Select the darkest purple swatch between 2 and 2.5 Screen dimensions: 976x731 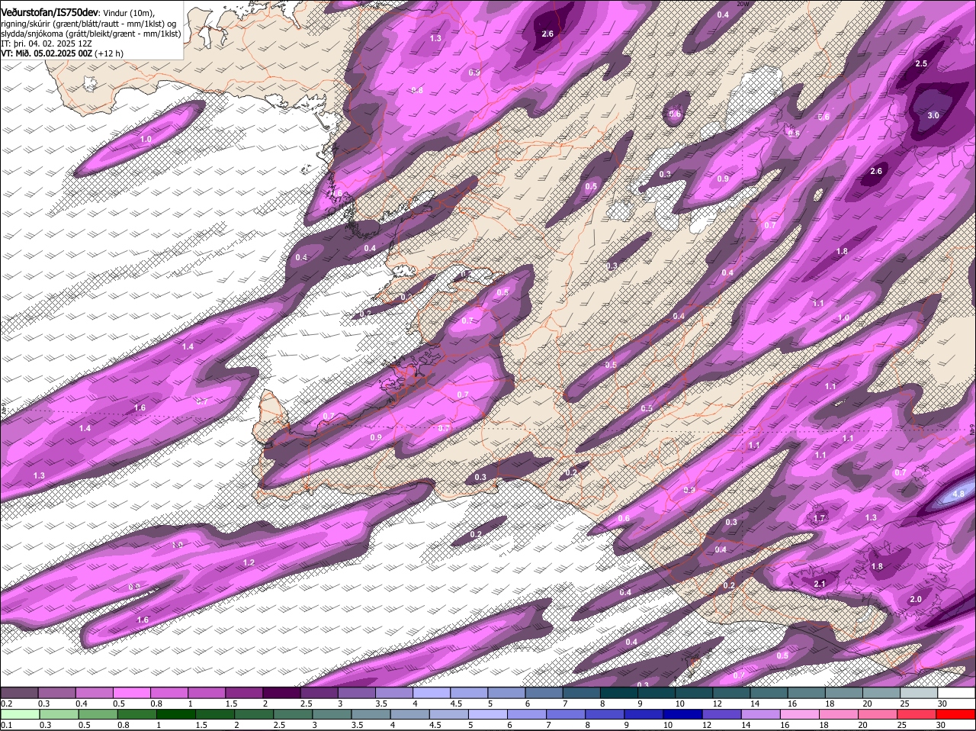281,693
